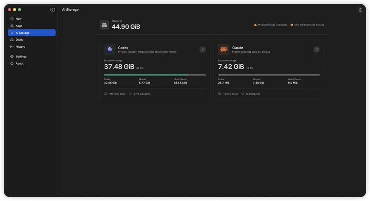Open Settings from the sidebar
The image size is (370, 201).
point(31,57)
